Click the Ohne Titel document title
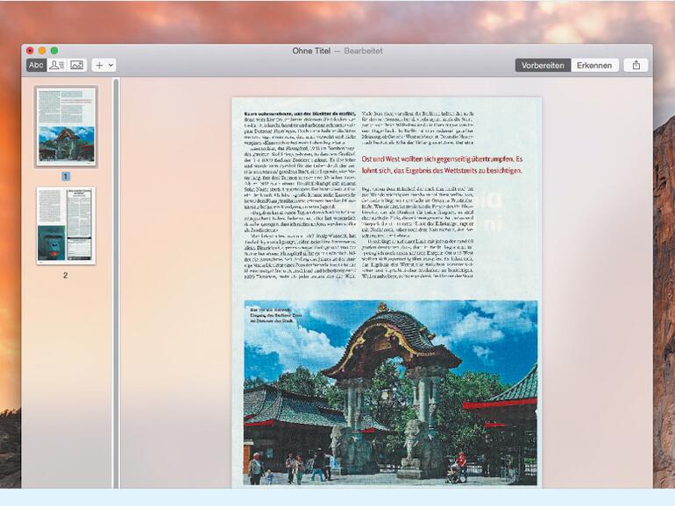Screen dimensions: 675x506 314,51
